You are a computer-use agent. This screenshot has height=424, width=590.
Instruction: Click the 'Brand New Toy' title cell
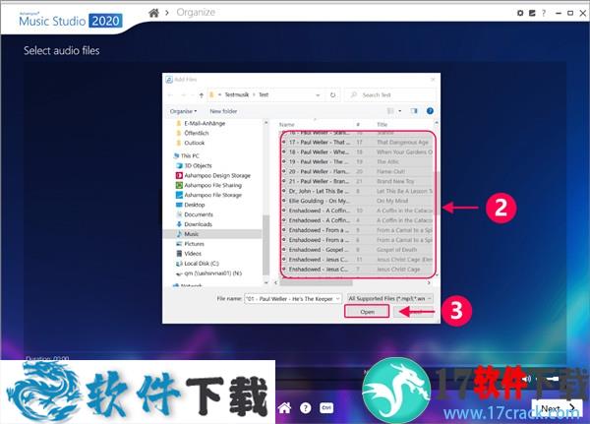pos(395,181)
